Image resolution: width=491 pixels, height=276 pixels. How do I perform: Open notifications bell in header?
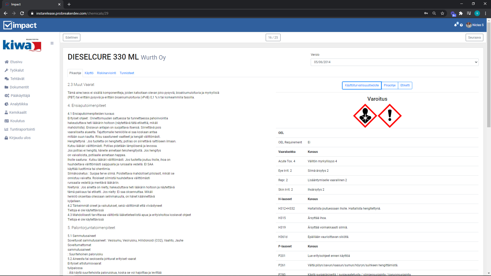coord(455,25)
